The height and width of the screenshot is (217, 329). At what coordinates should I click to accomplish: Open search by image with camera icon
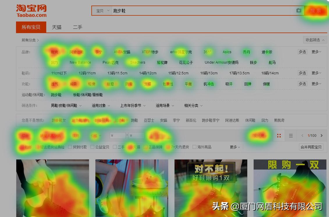(298, 10)
